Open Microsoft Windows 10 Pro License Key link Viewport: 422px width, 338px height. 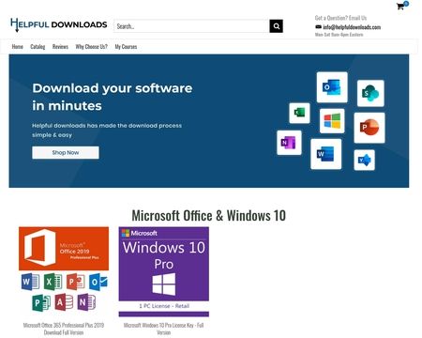(164, 329)
